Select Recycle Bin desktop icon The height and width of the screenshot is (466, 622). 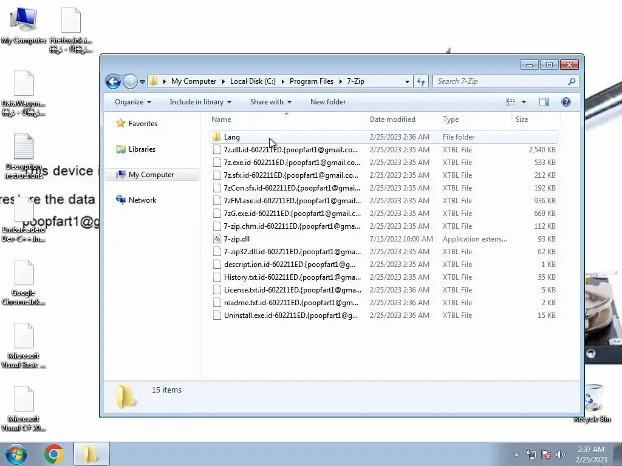[592, 404]
